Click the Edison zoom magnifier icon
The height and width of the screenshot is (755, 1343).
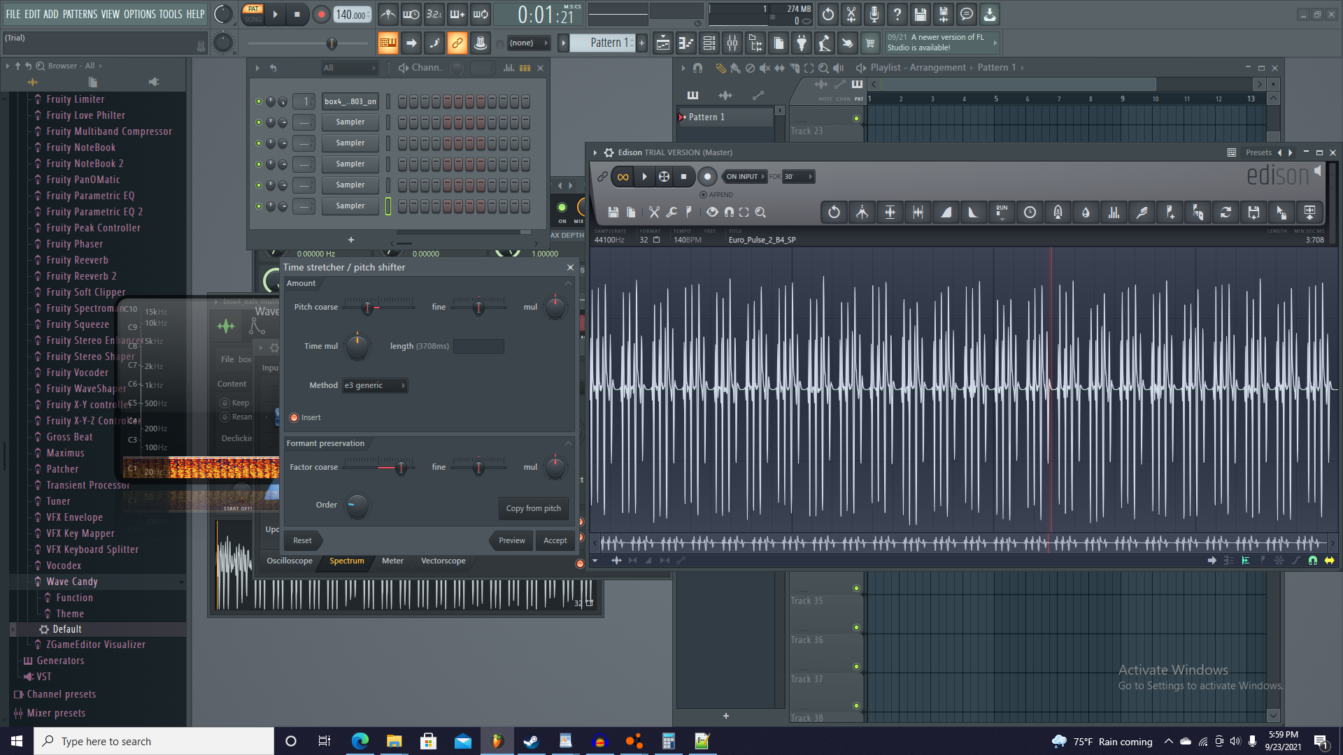tap(760, 213)
